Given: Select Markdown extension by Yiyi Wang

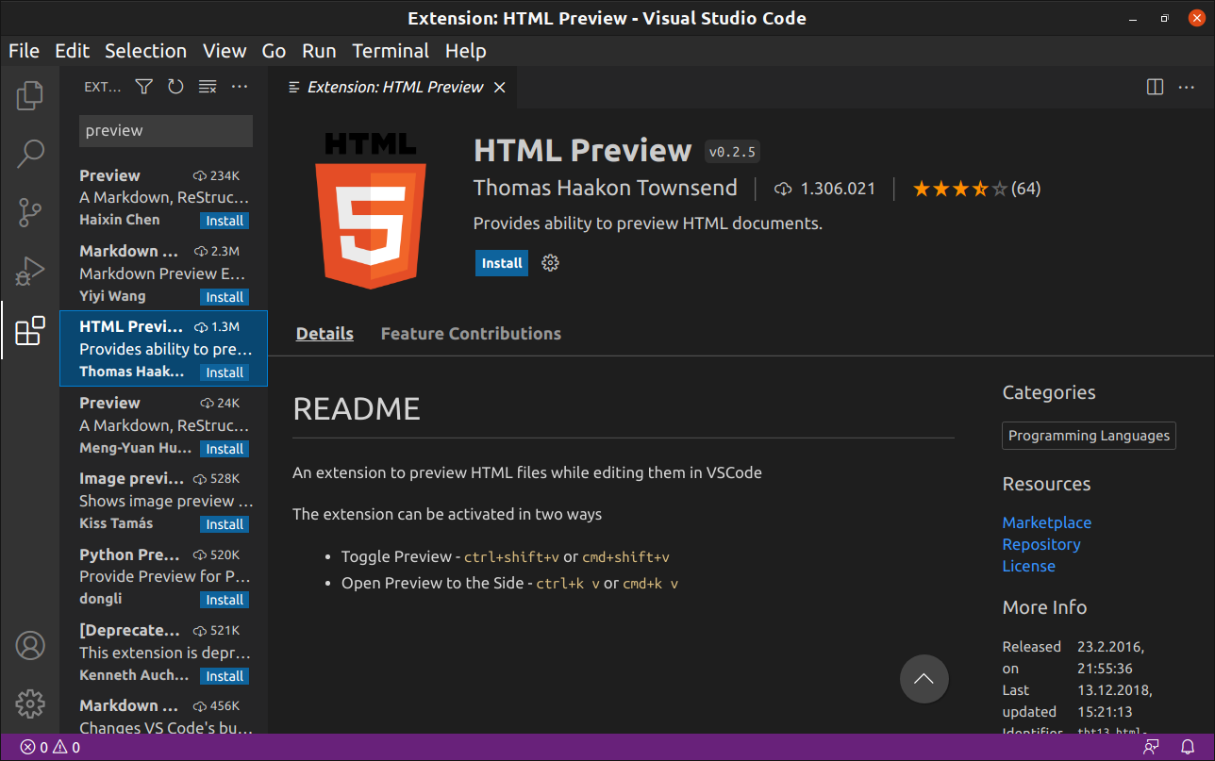Looking at the screenshot, I should (163, 273).
